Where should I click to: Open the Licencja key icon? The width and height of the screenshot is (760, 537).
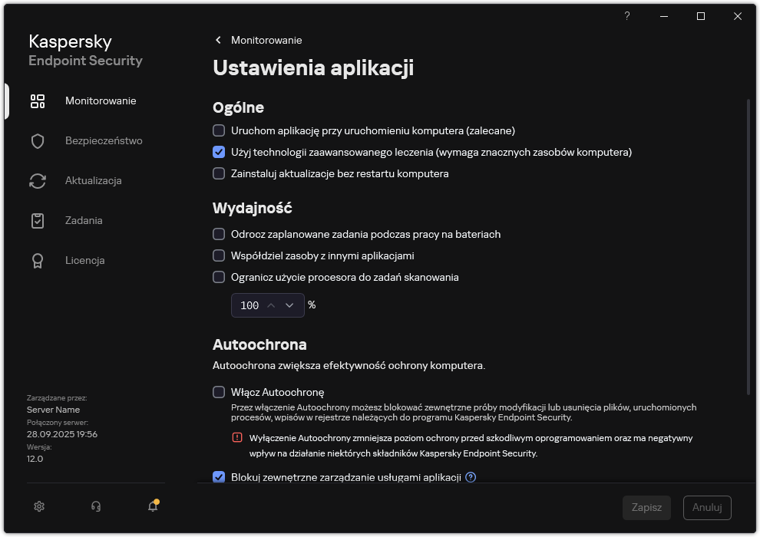tap(37, 260)
